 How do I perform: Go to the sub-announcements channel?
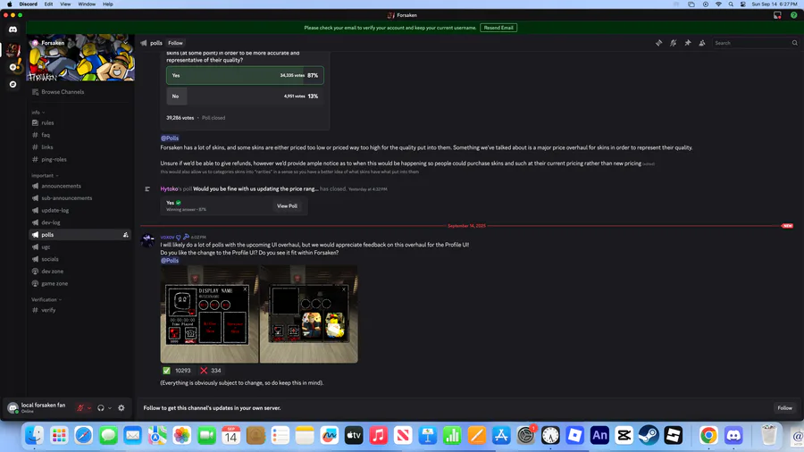[x=80, y=198]
